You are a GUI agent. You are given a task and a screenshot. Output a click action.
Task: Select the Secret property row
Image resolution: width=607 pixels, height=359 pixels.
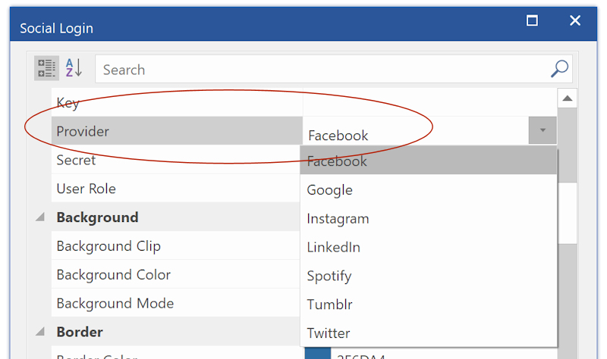pyautogui.click(x=176, y=159)
